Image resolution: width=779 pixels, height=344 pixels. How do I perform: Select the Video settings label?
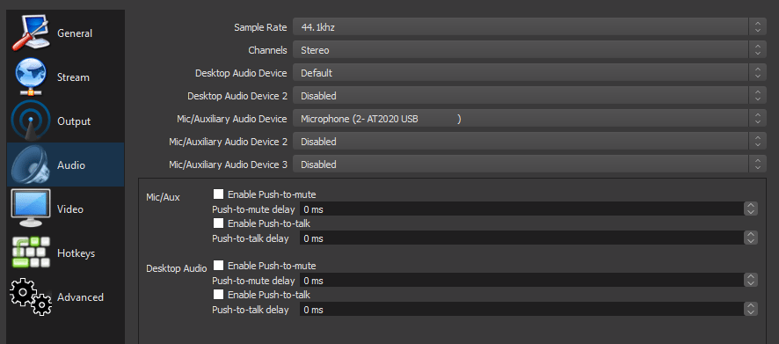70,209
